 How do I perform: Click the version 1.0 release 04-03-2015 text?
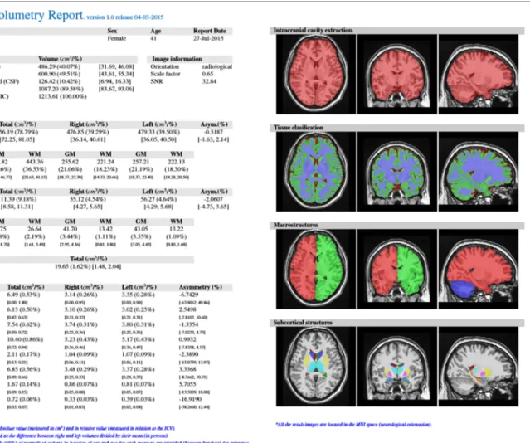(124, 17)
